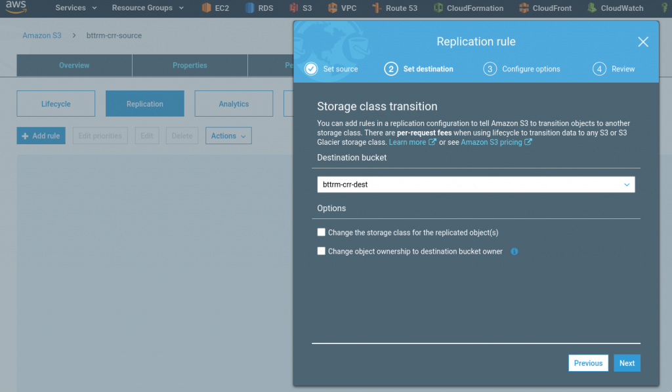
Task: Enable changing storage class for replicated objects
Action: pos(321,232)
